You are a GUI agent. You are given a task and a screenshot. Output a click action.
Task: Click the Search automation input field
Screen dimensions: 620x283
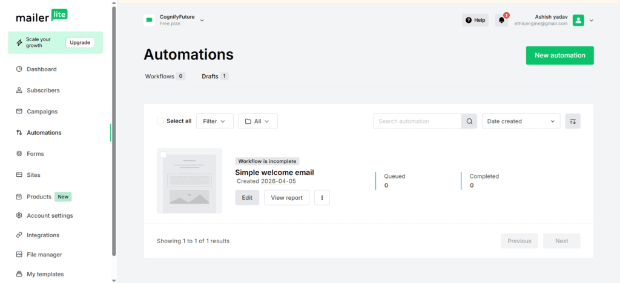[x=418, y=121]
